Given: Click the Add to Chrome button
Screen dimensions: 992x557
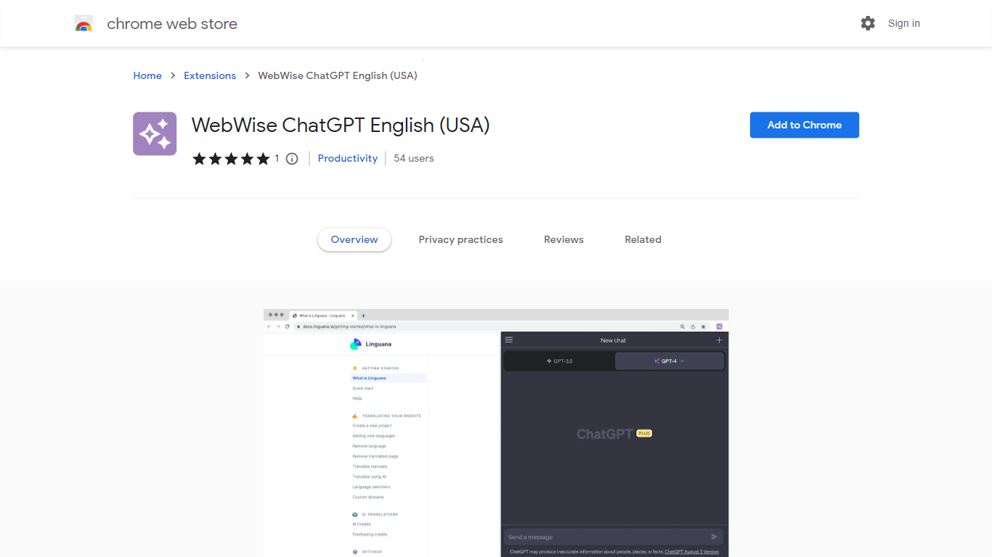Looking at the screenshot, I should tap(804, 125).
